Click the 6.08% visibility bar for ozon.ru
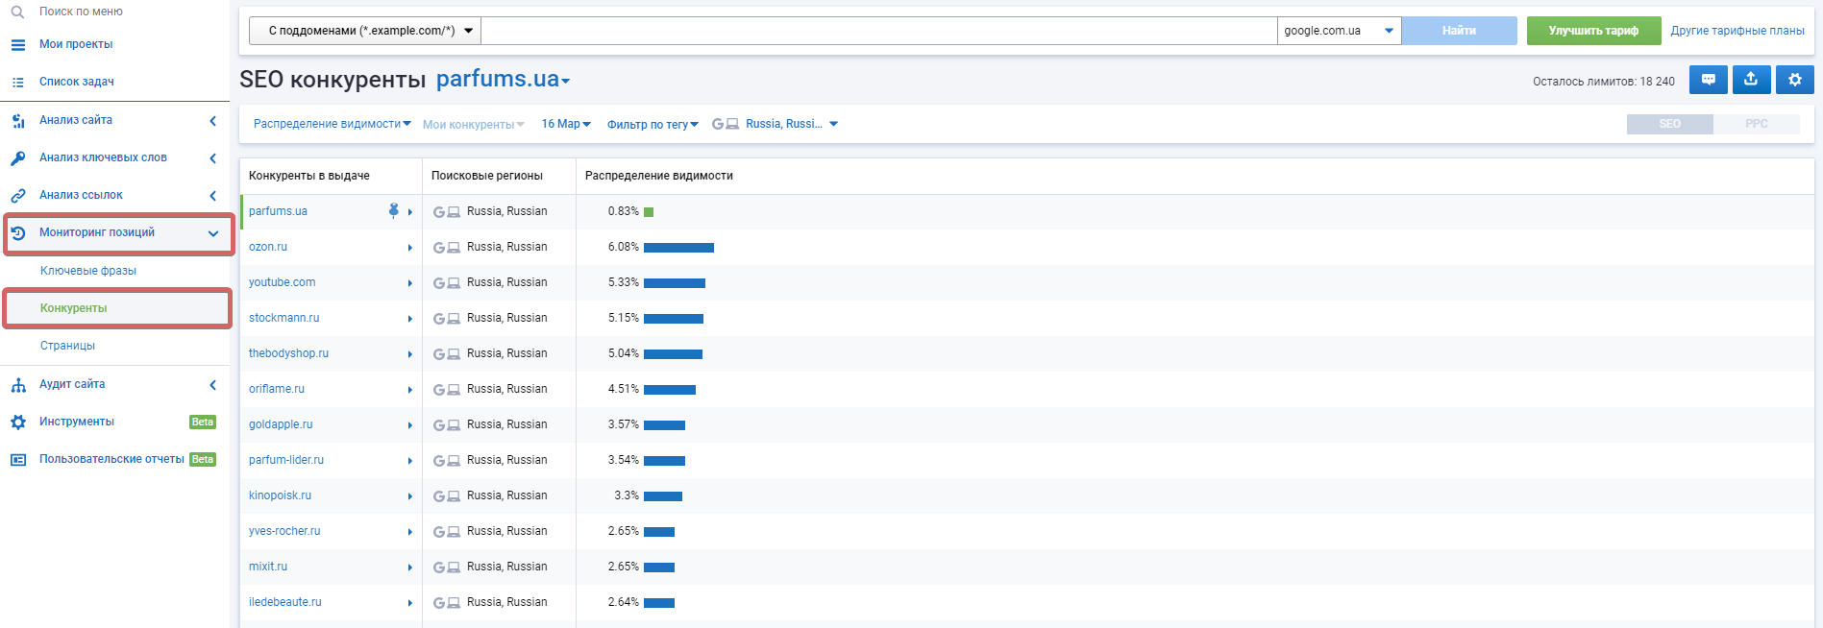Screen dimensions: 1823x628 pos(678,248)
